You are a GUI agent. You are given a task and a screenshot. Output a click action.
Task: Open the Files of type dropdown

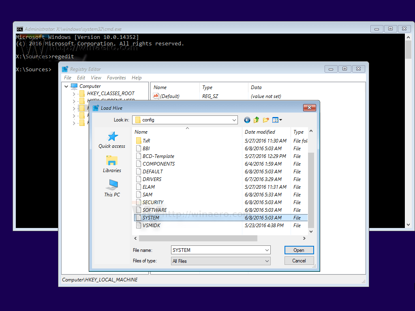tap(266, 260)
